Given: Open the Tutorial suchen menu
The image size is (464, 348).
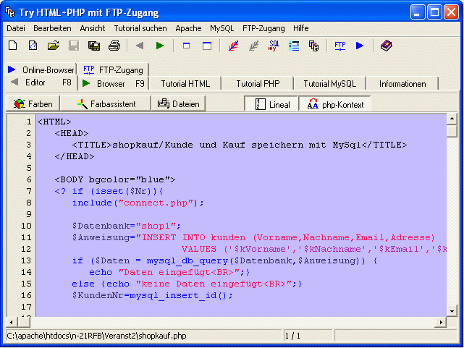Looking at the screenshot, I should pyautogui.click(x=140, y=28).
